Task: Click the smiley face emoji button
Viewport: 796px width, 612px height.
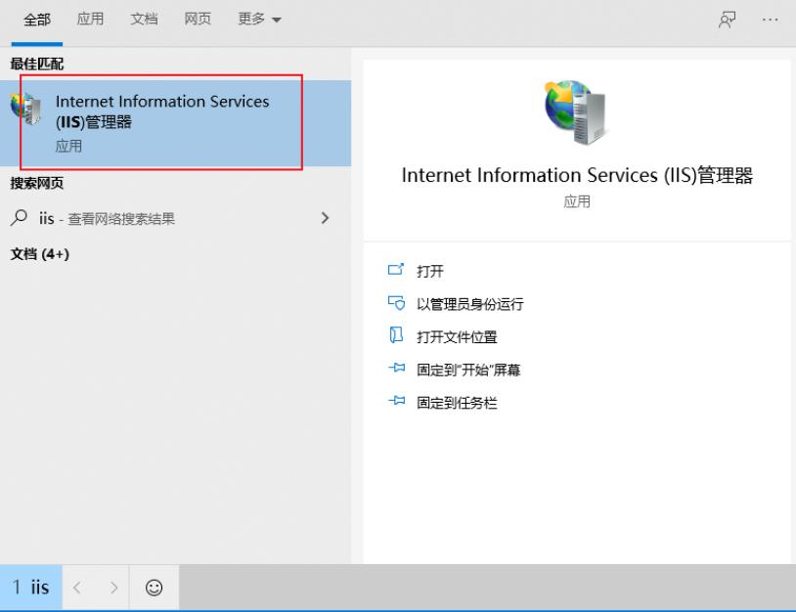Action: 154,588
